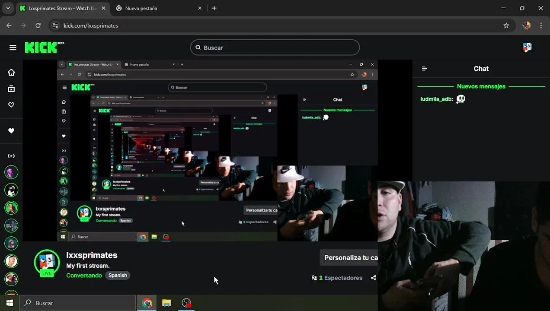The width and height of the screenshot is (550, 311).
Task: Open the Chrome profile avatar in the toolbar
Action: click(x=526, y=25)
